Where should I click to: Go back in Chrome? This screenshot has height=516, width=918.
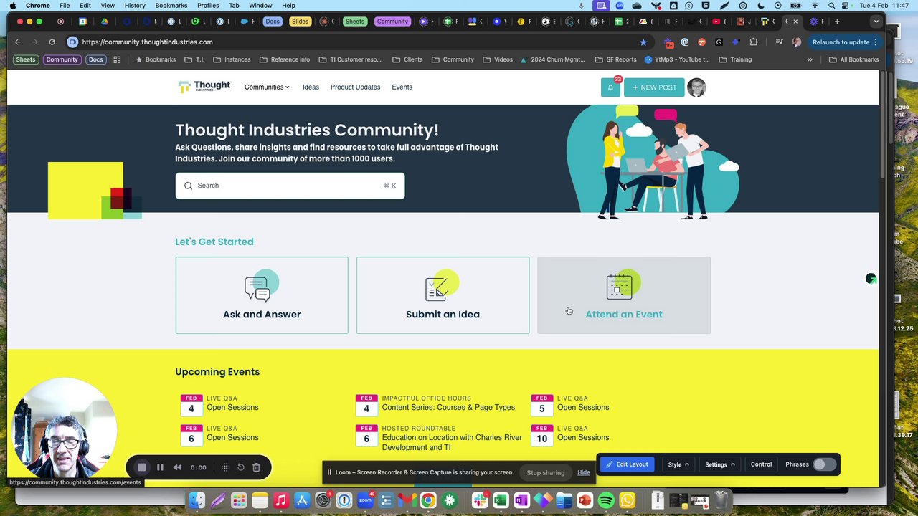18,42
